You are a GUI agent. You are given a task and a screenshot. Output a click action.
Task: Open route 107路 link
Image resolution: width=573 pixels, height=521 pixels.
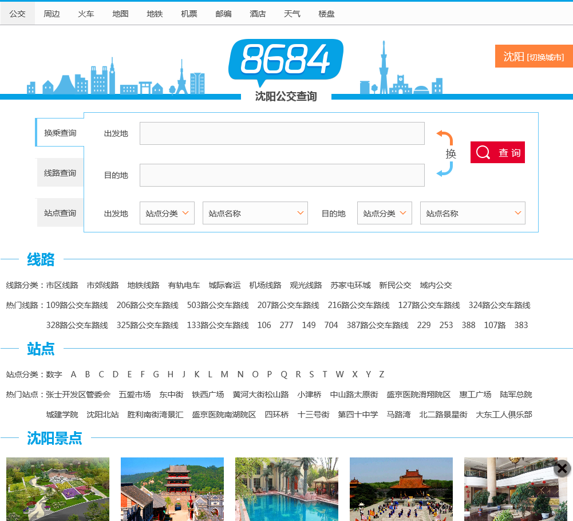[495, 325]
